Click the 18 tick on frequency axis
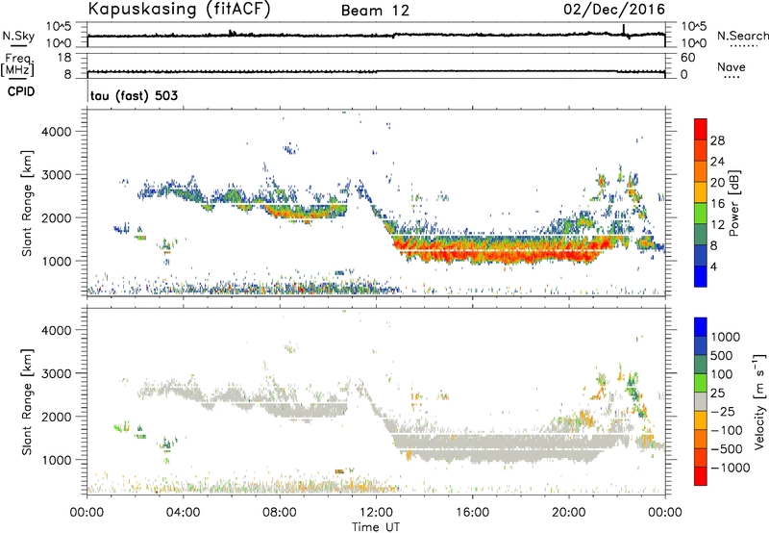 coord(64,58)
